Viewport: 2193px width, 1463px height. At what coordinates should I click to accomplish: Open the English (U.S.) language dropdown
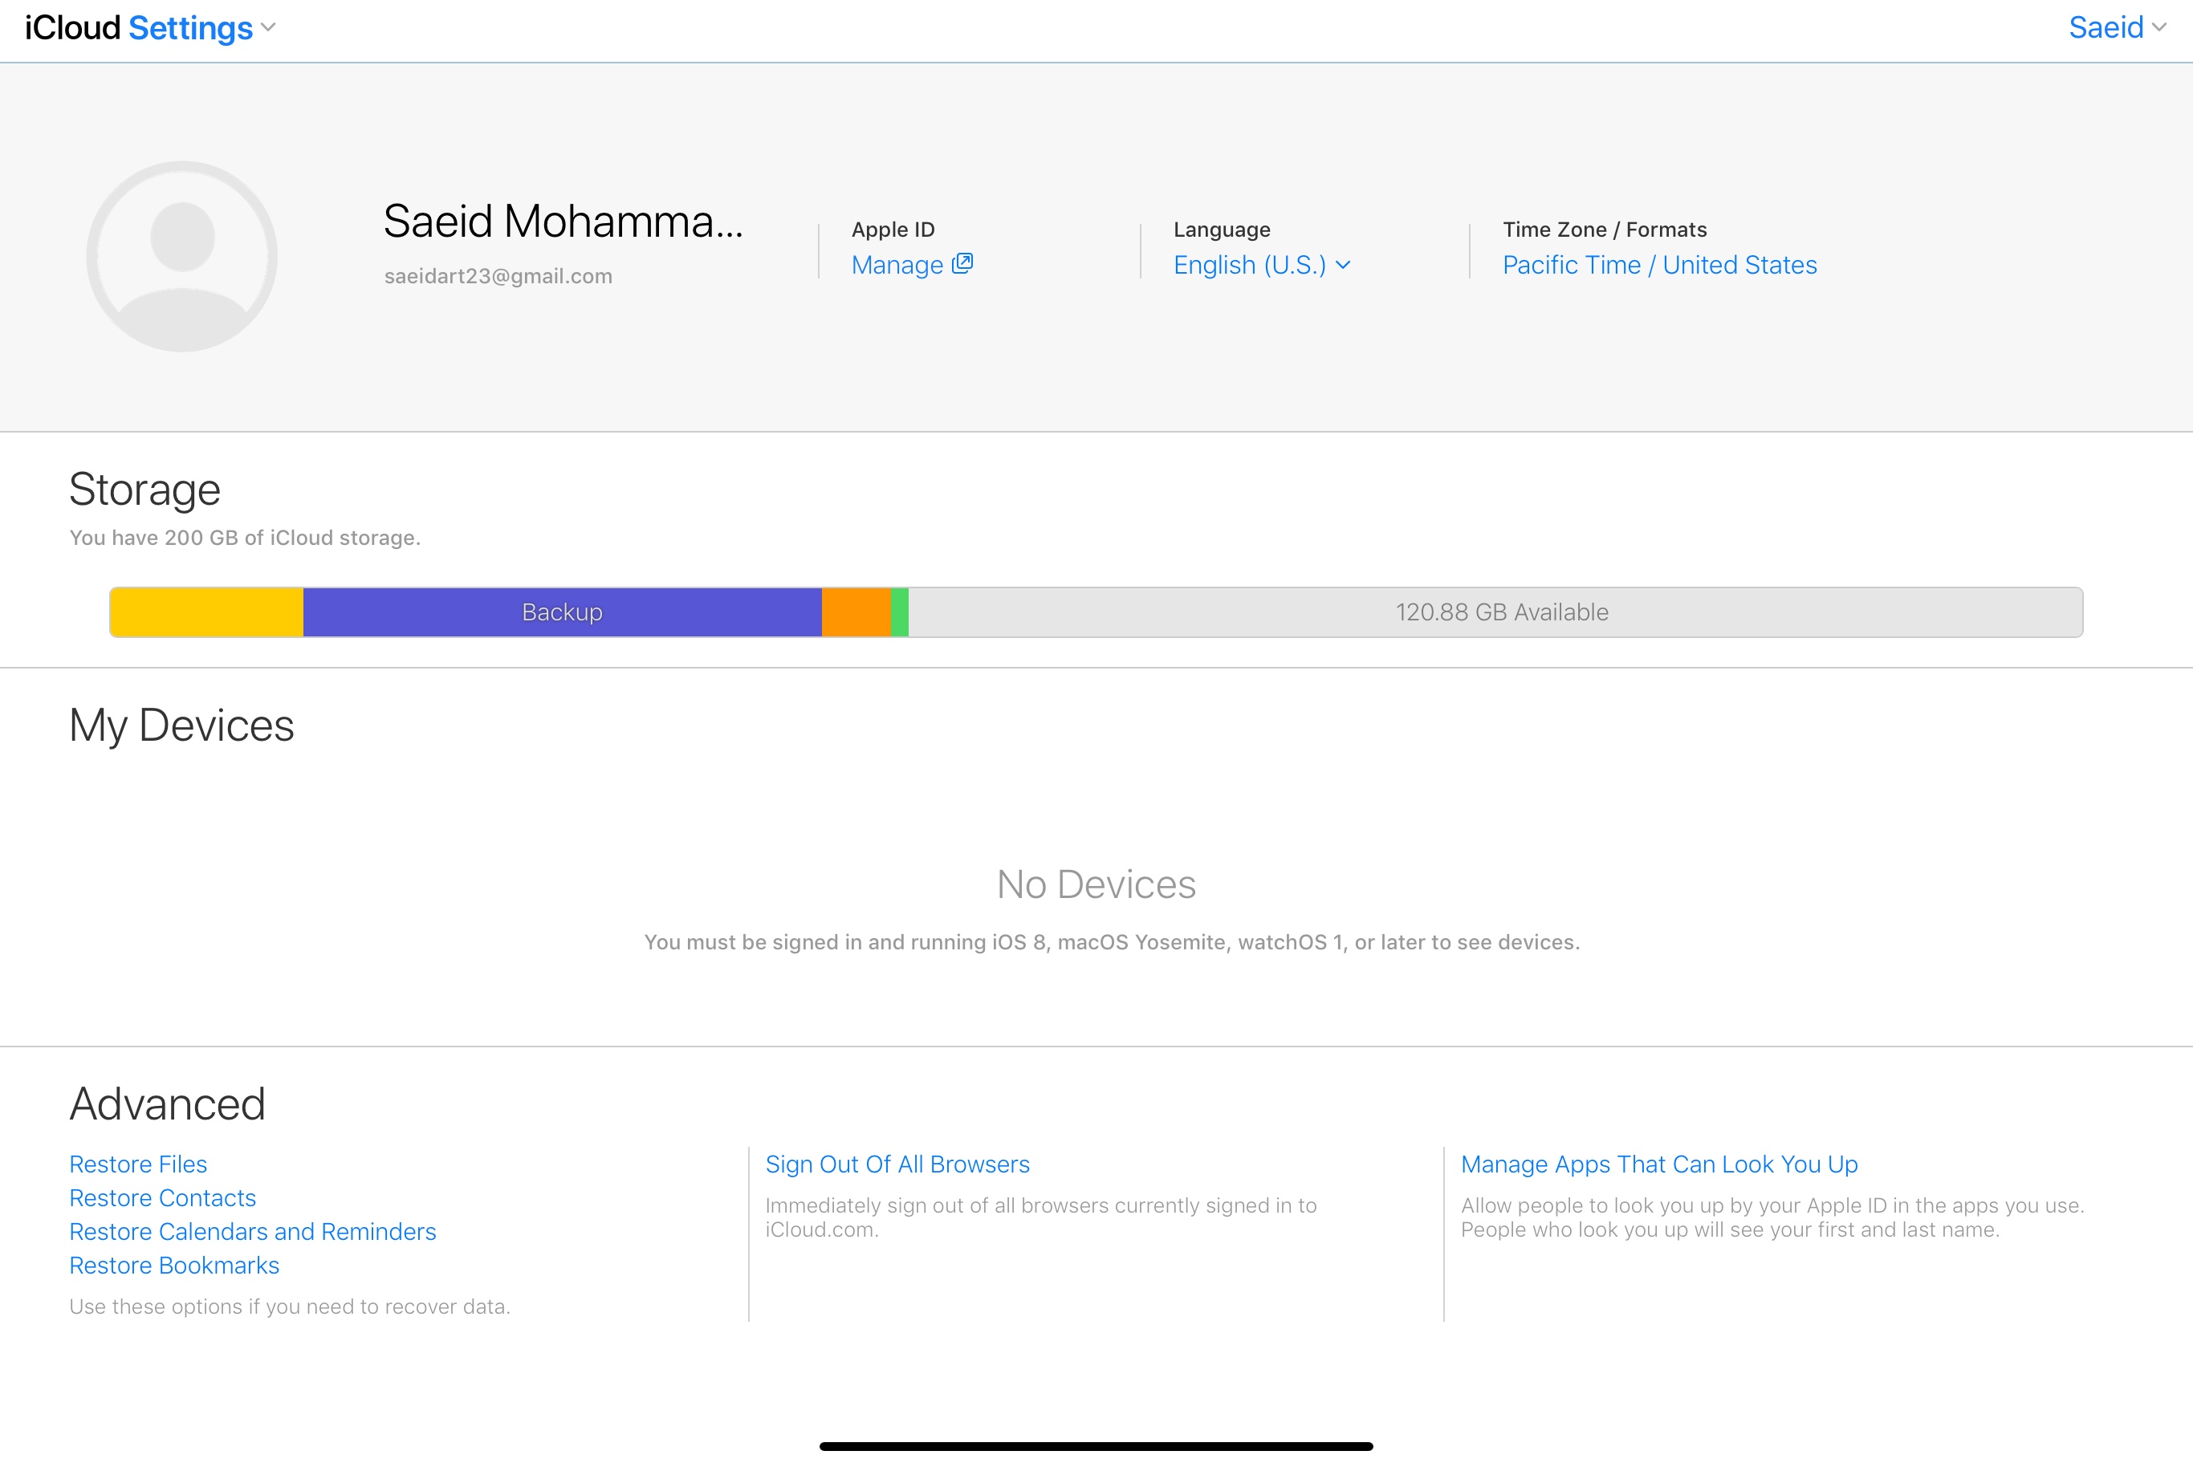[x=1261, y=265]
